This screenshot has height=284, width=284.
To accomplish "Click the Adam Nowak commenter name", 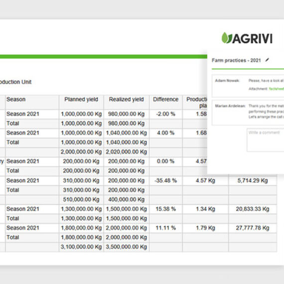I will click(x=227, y=81).
